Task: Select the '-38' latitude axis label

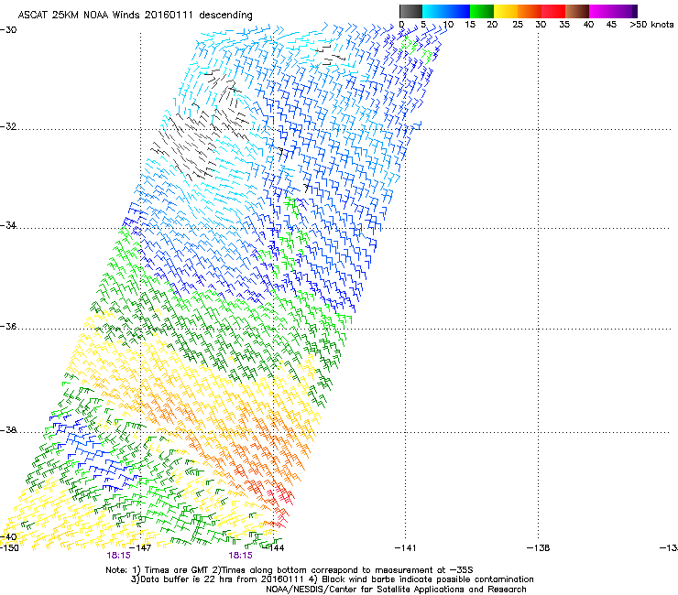Action: tap(8, 430)
